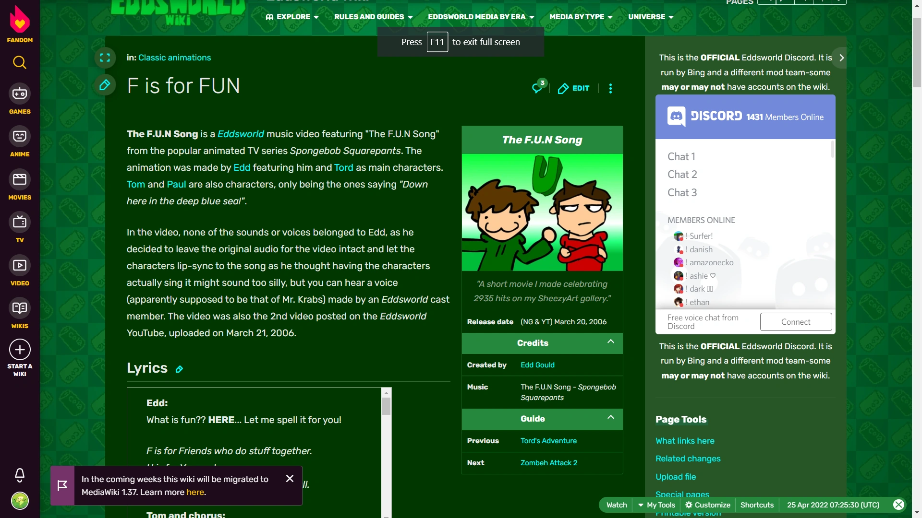Open the Fandom search icon

pyautogui.click(x=20, y=62)
